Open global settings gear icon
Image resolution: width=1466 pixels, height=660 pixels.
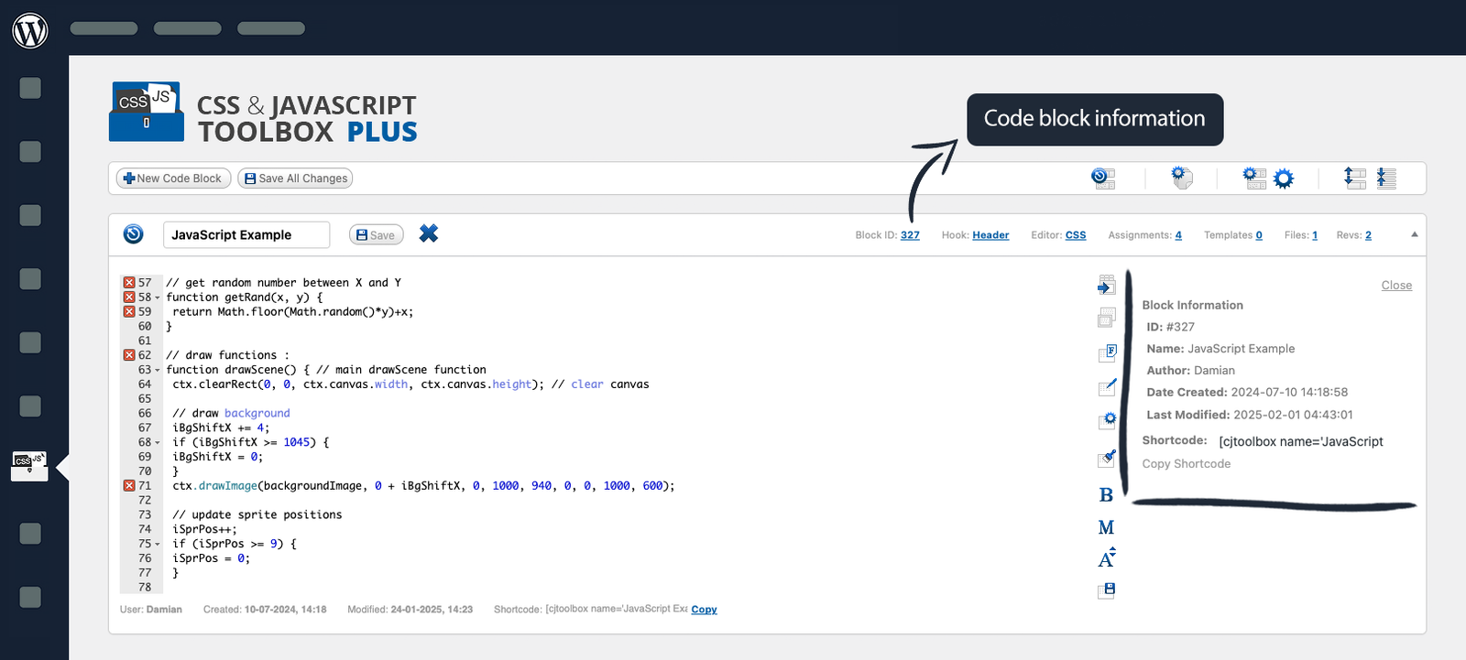(x=1284, y=179)
